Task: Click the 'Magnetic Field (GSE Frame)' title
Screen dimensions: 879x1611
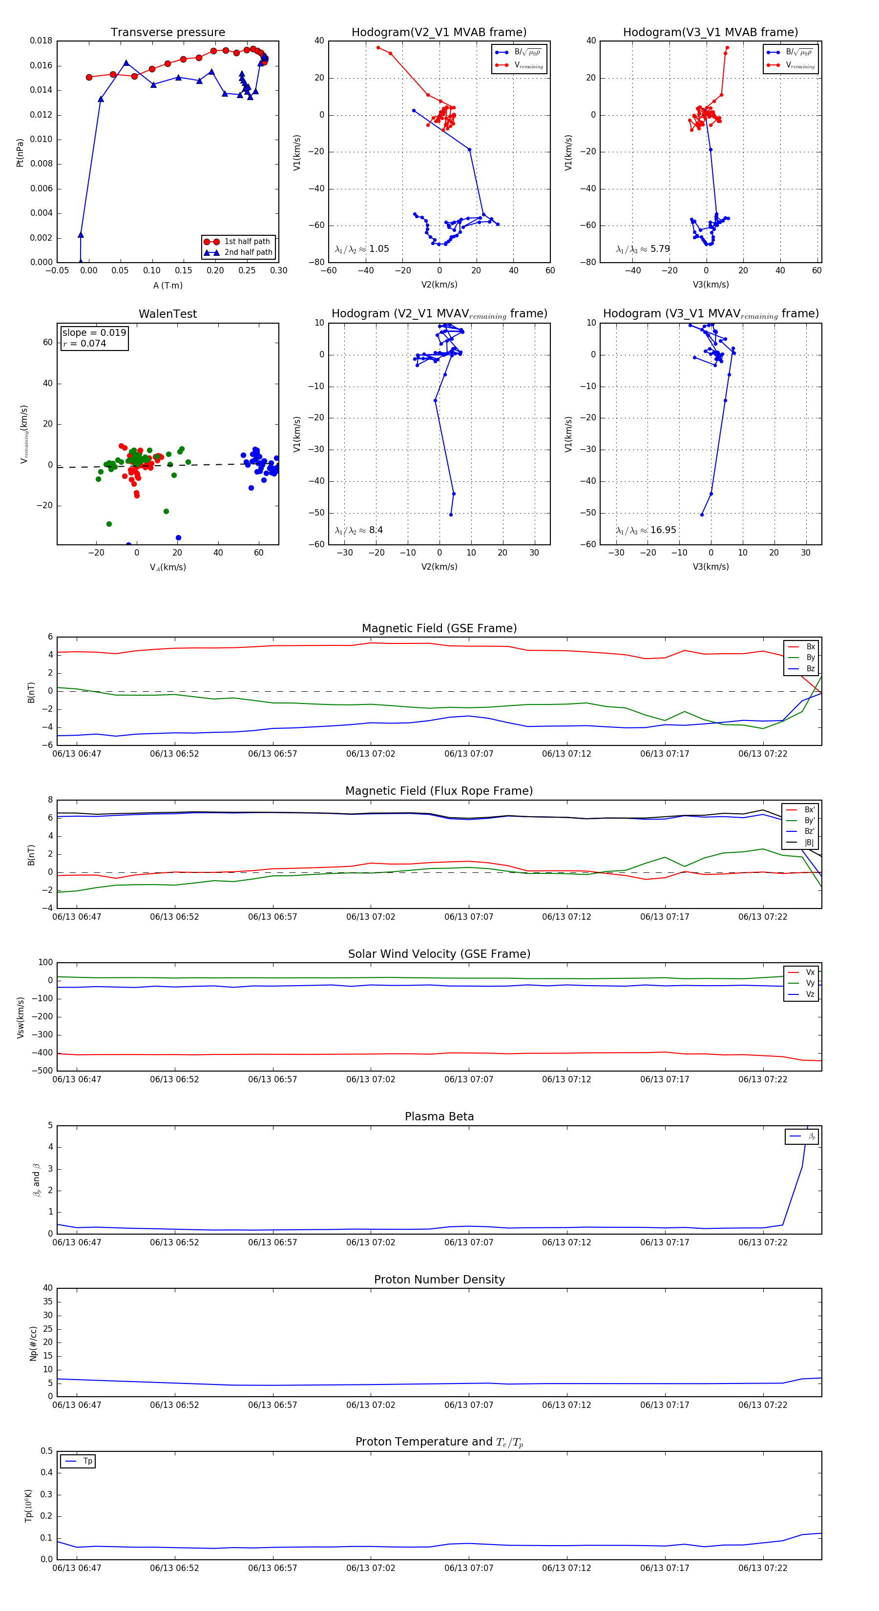Action: [x=439, y=628]
